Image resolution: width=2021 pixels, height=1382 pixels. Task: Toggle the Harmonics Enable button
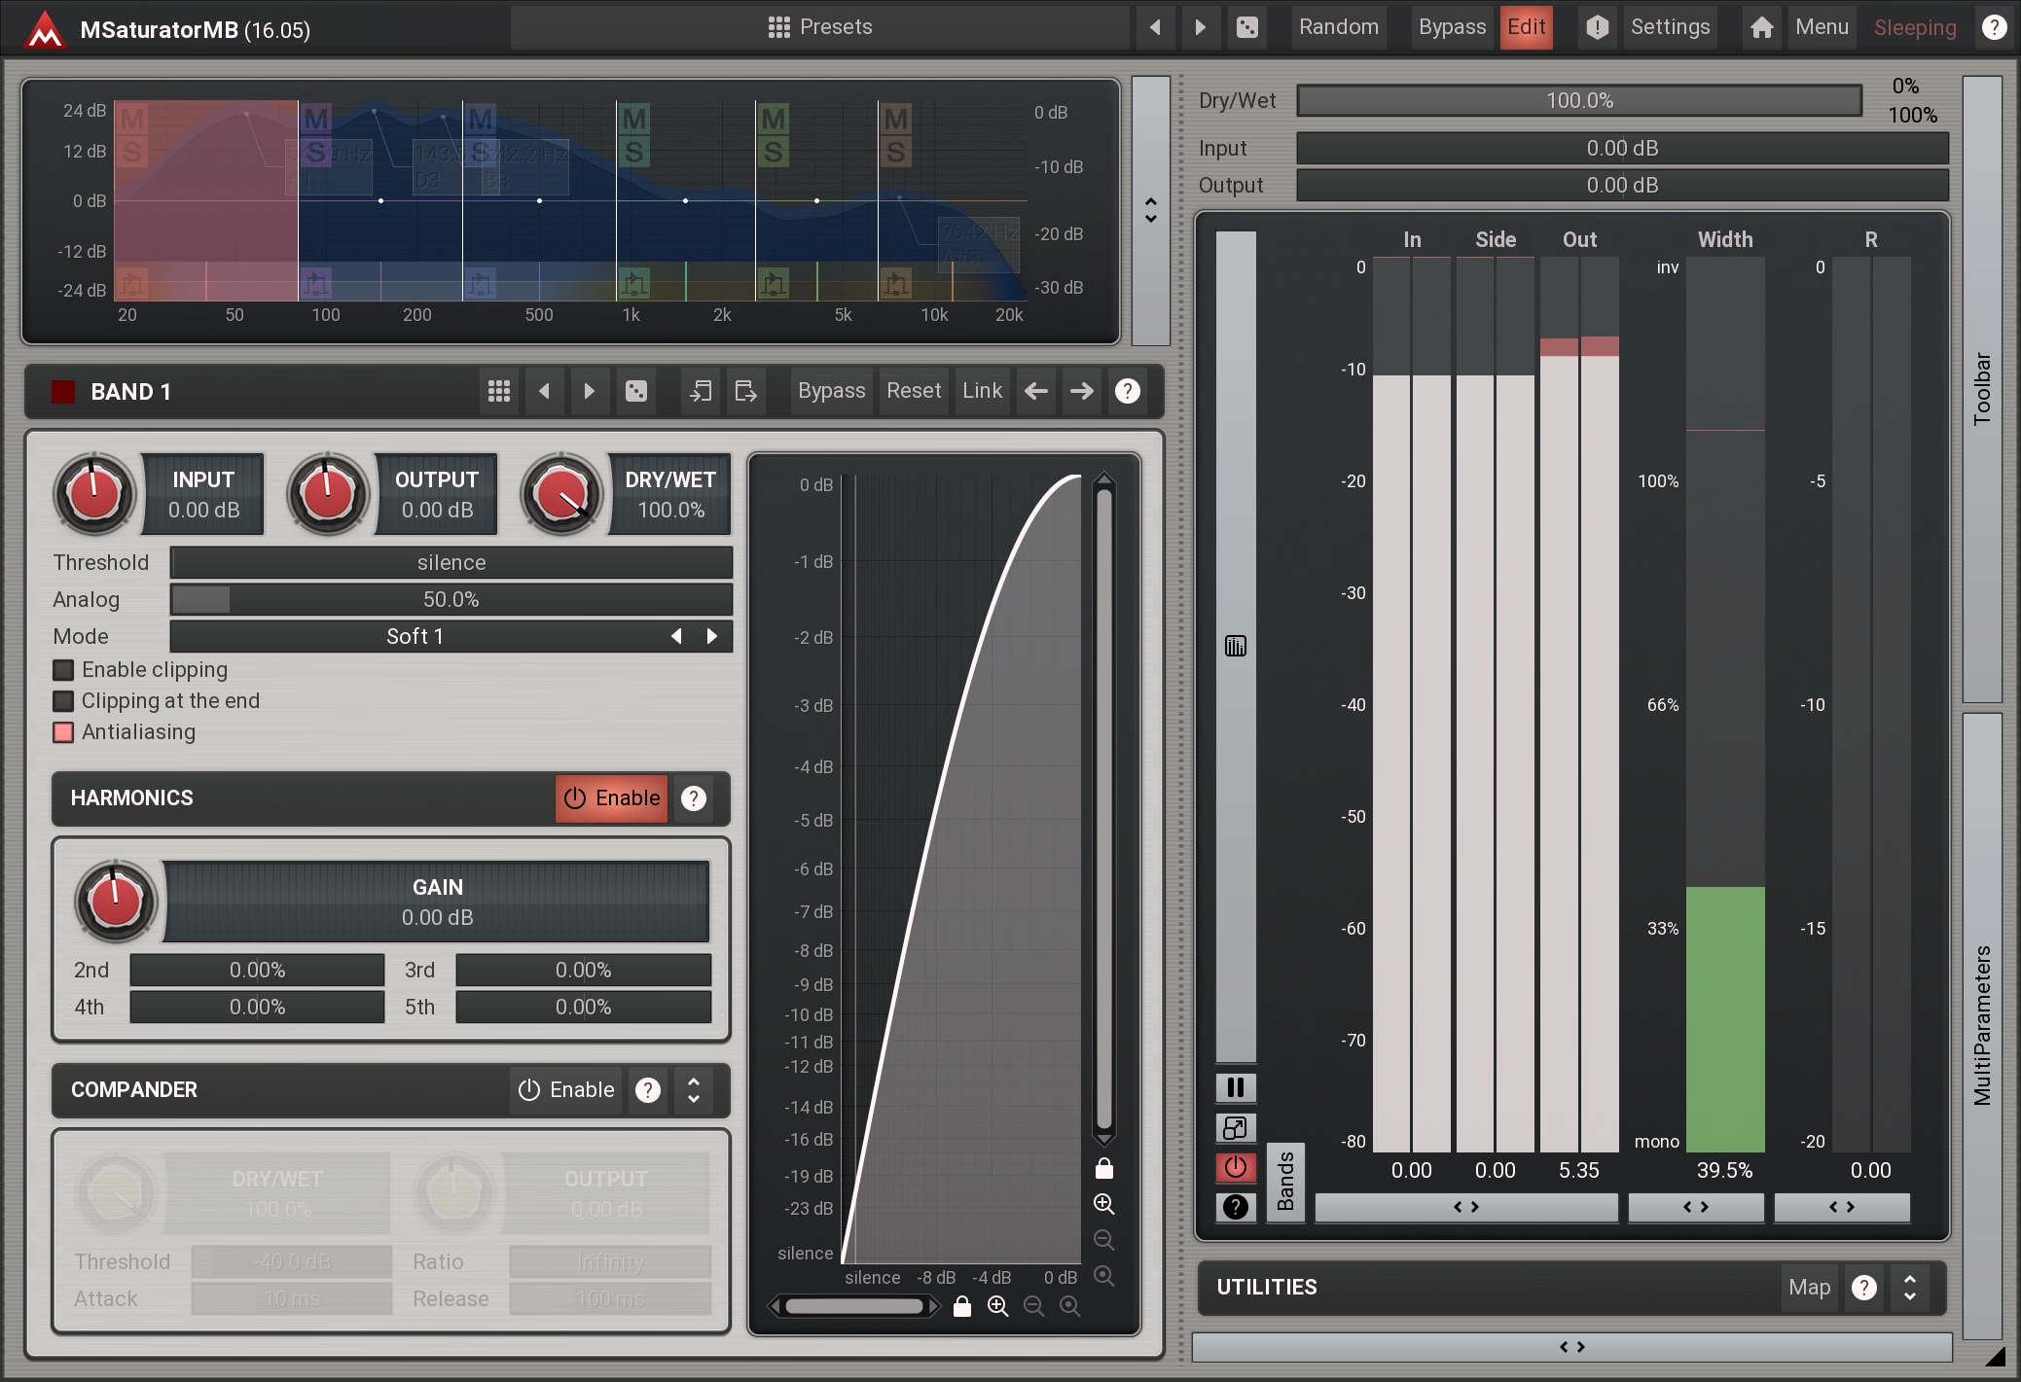[612, 798]
